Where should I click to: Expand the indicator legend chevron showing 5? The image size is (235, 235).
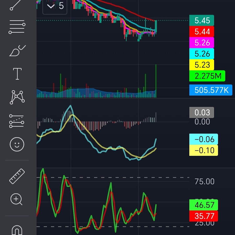coord(55,6)
